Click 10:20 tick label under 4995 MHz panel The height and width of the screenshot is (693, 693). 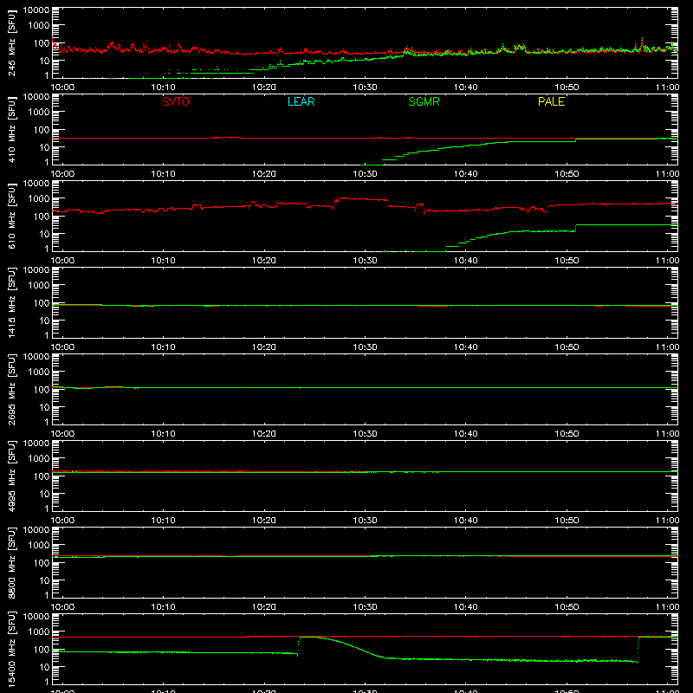[264, 521]
